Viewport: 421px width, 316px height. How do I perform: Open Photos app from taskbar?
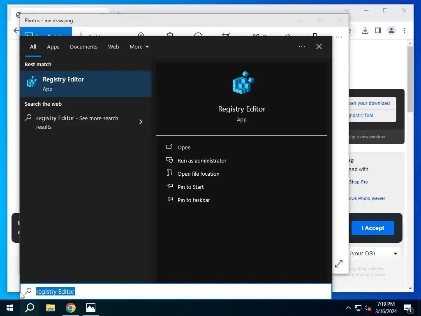pyautogui.click(x=91, y=308)
